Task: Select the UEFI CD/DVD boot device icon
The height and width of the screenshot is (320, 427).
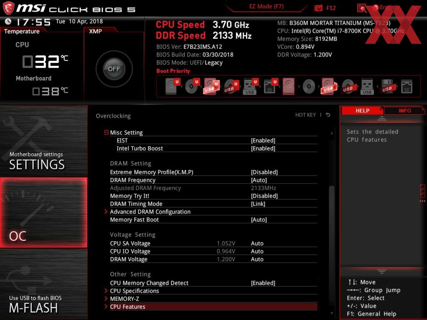Action: [x=192, y=86]
